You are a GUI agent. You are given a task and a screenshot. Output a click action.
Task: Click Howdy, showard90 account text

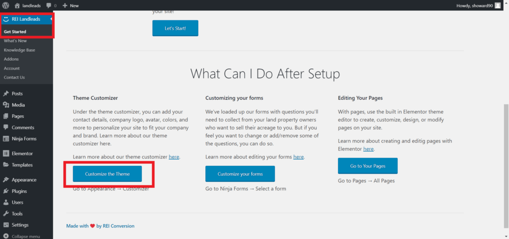coord(475,5)
